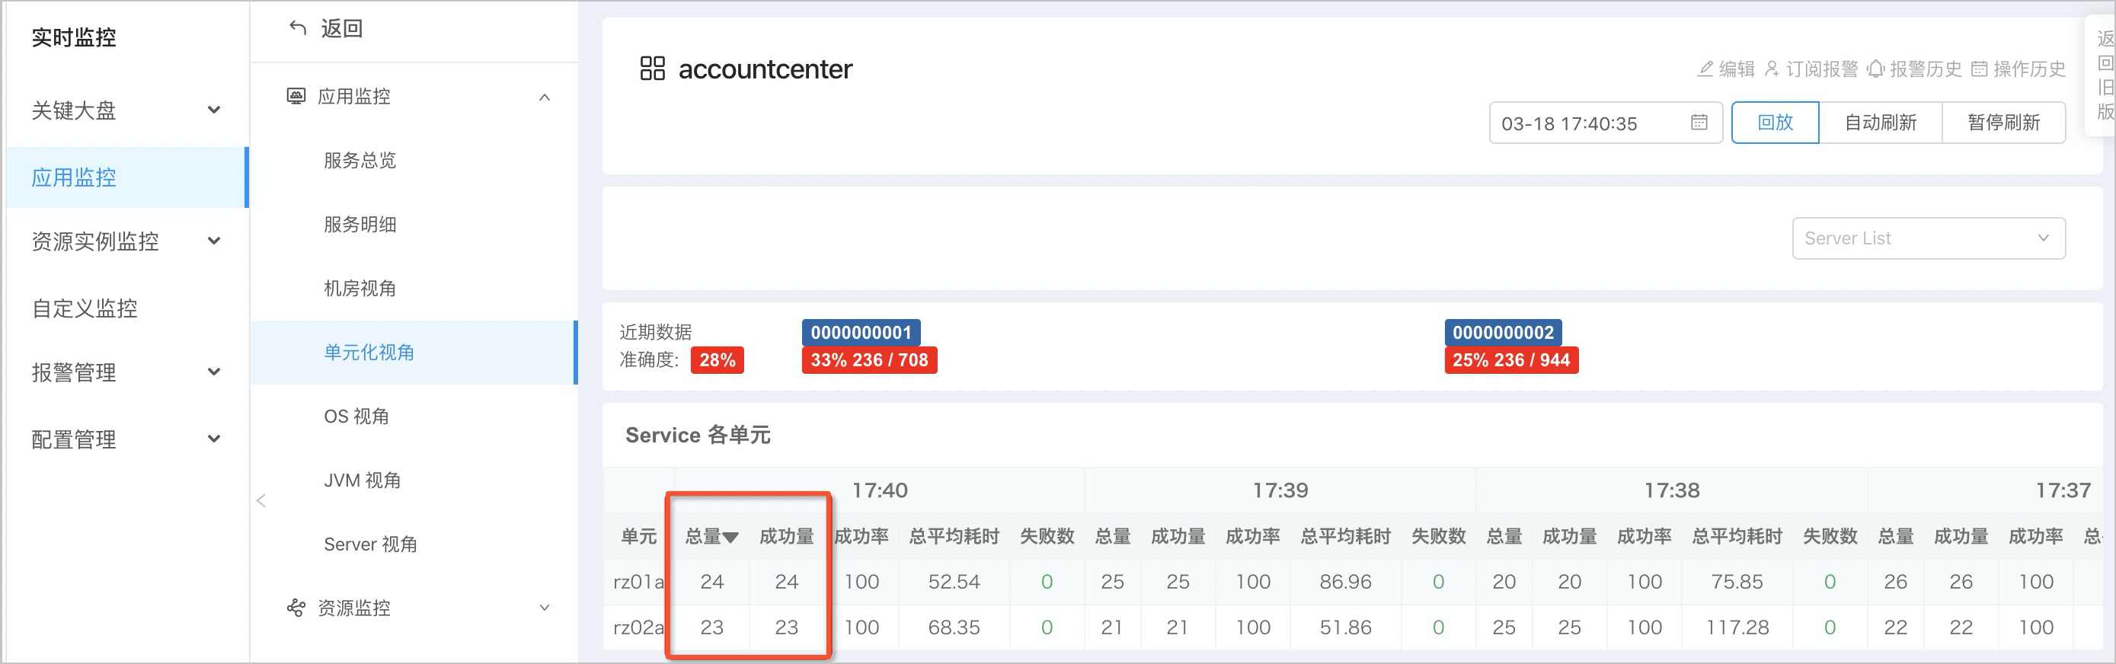
Task: Click the 编辑 link
Action: 1737,69
